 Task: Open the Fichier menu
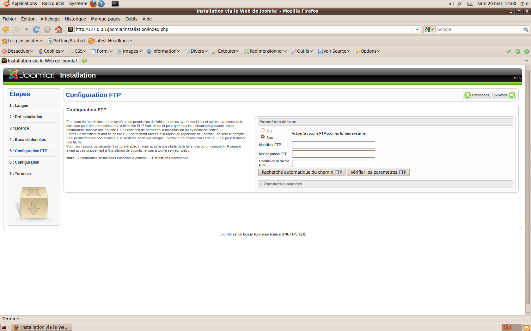pyautogui.click(x=9, y=19)
